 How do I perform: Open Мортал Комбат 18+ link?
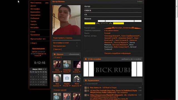click(38, 39)
